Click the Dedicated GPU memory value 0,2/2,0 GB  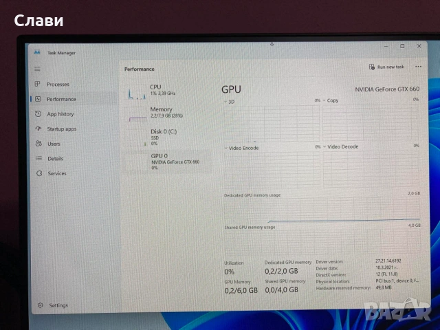pyautogui.click(x=281, y=271)
